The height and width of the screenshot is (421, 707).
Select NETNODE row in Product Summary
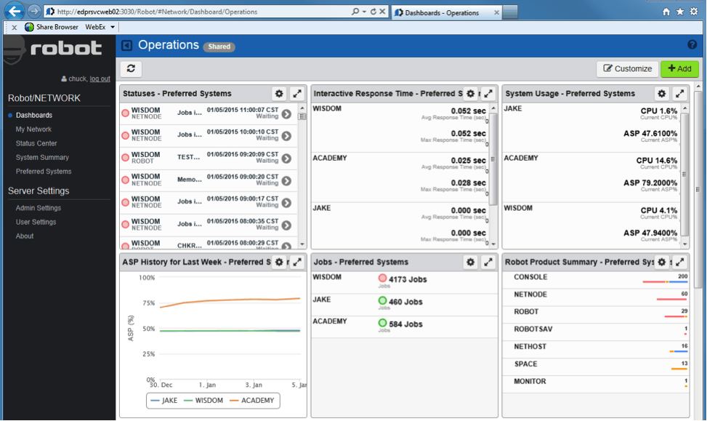point(596,297)
